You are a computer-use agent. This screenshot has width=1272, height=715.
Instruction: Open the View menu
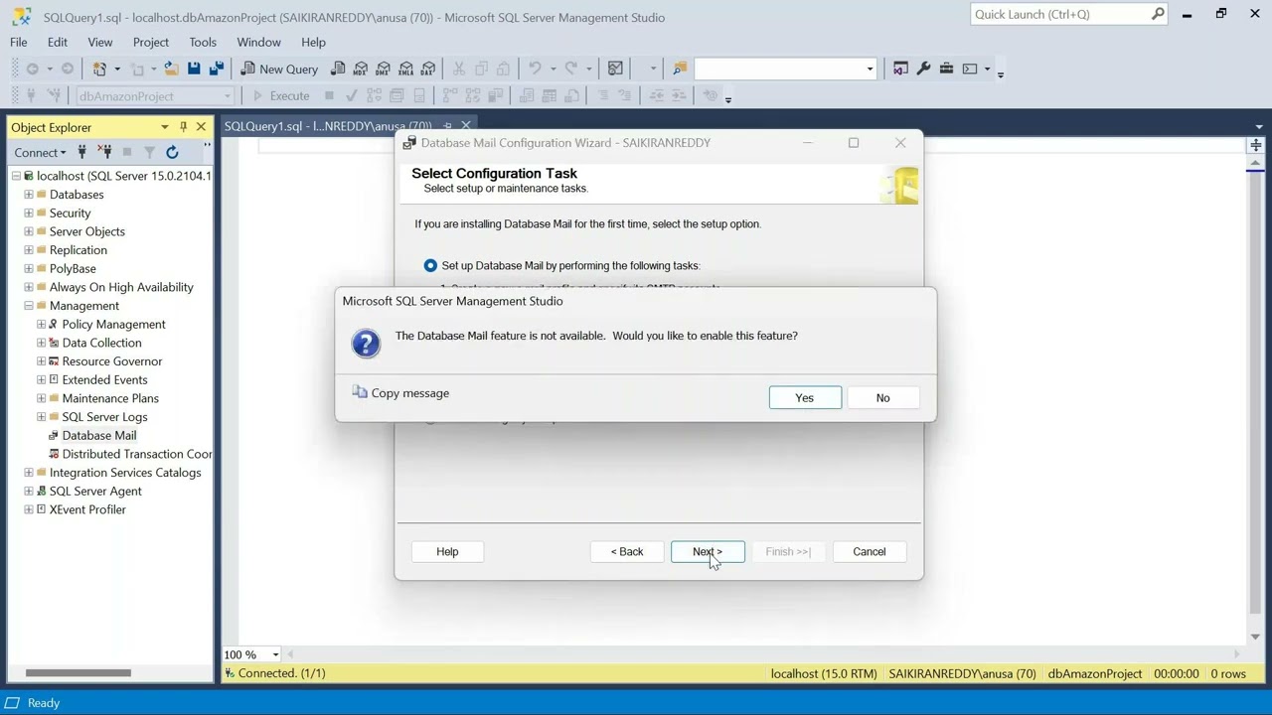point(100,42)
